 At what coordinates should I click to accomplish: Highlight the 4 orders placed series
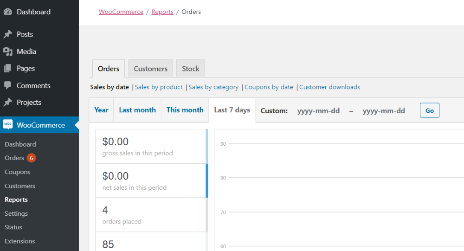pyautogui.click(x=152, y=215)
